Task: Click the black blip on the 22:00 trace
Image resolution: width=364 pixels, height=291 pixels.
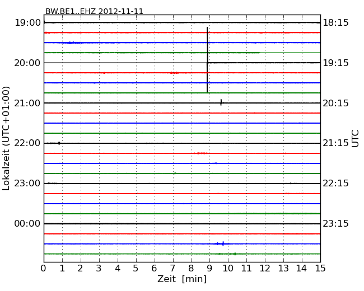Action: (59, 143)
